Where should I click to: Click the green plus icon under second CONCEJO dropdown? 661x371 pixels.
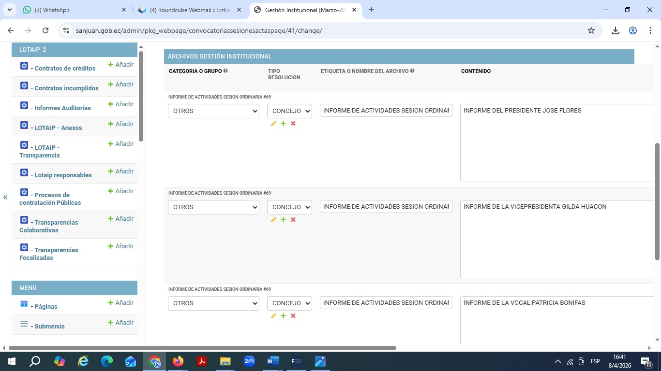(x=283, y=220)
